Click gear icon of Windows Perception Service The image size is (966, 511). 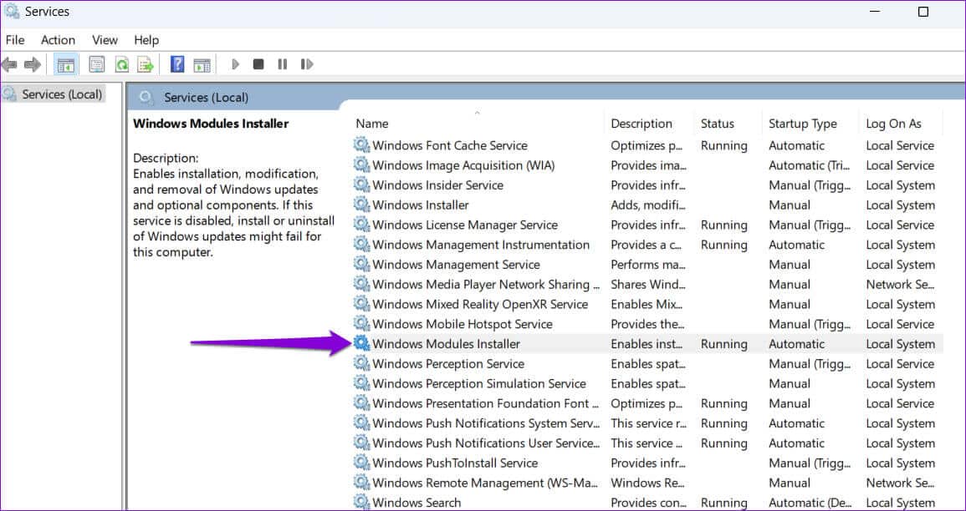pos(361,364)
